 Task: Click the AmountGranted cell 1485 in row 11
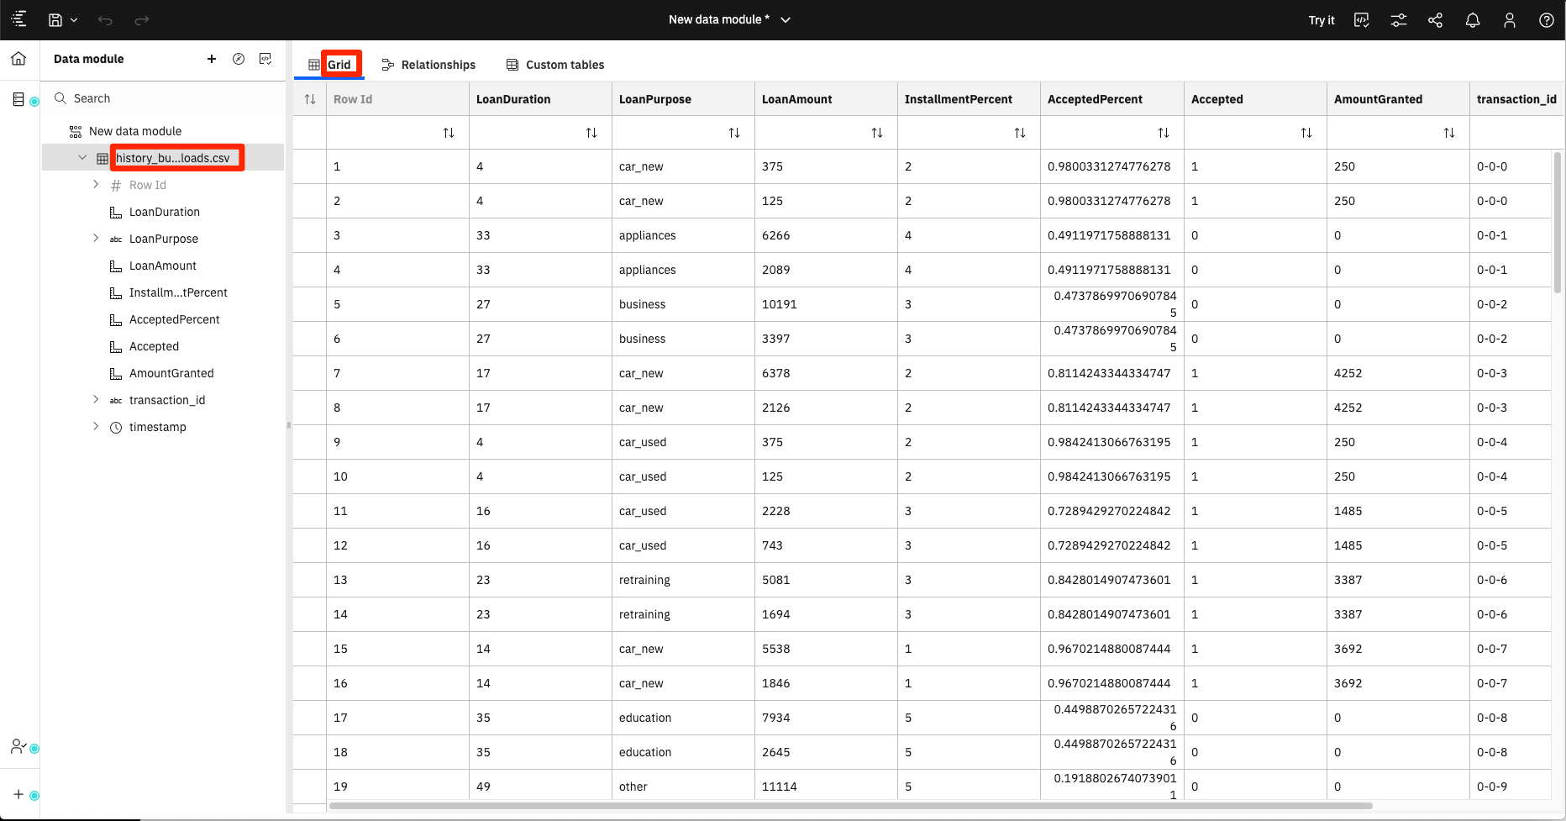pyautogui.click(x=1398, y=511)
